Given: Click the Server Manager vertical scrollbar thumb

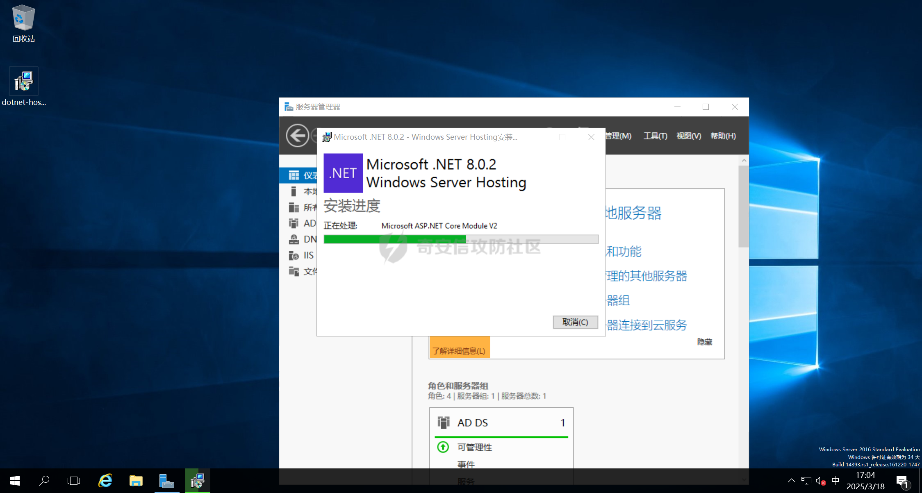Looking at the screenshot, I should [x=743, y=206].
